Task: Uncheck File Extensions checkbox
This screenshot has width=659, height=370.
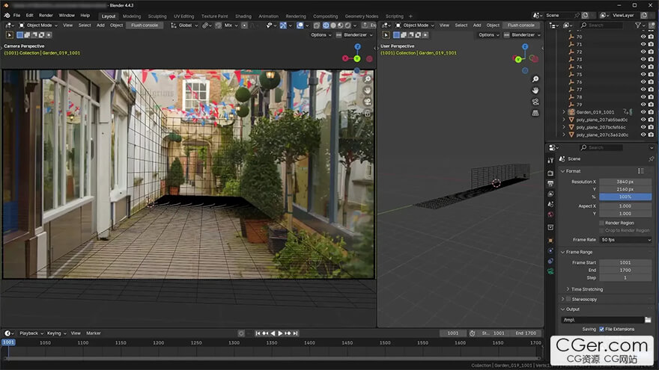Action: [x=601, y=330]
